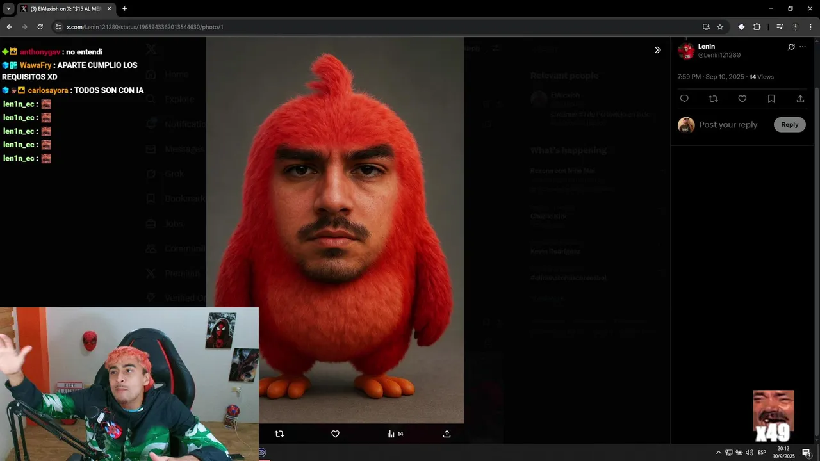Image resolution: width=820 pixels, height=461 pixels.
Task: Like the post in the right panel
Action: tap(742, 99)
